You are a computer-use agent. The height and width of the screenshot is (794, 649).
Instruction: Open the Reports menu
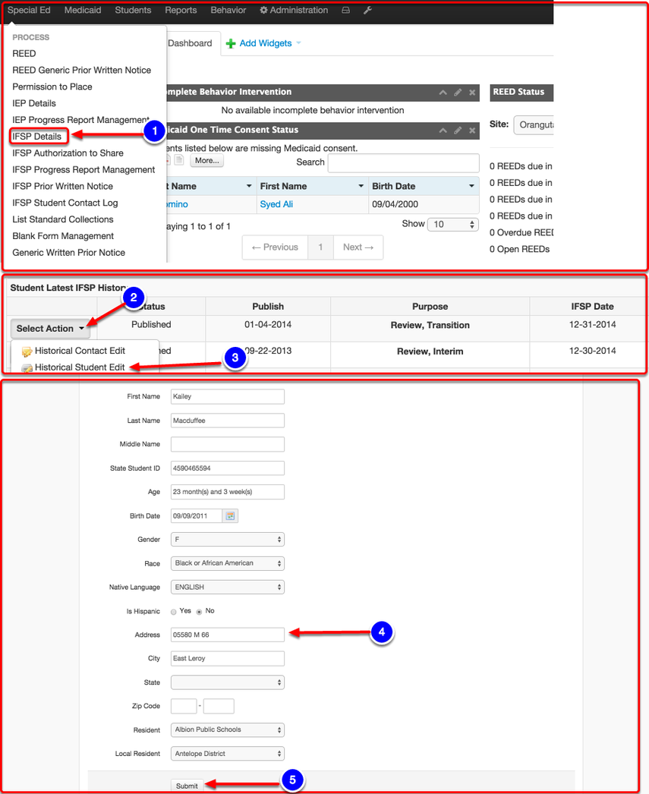click(x=181, y=10)
